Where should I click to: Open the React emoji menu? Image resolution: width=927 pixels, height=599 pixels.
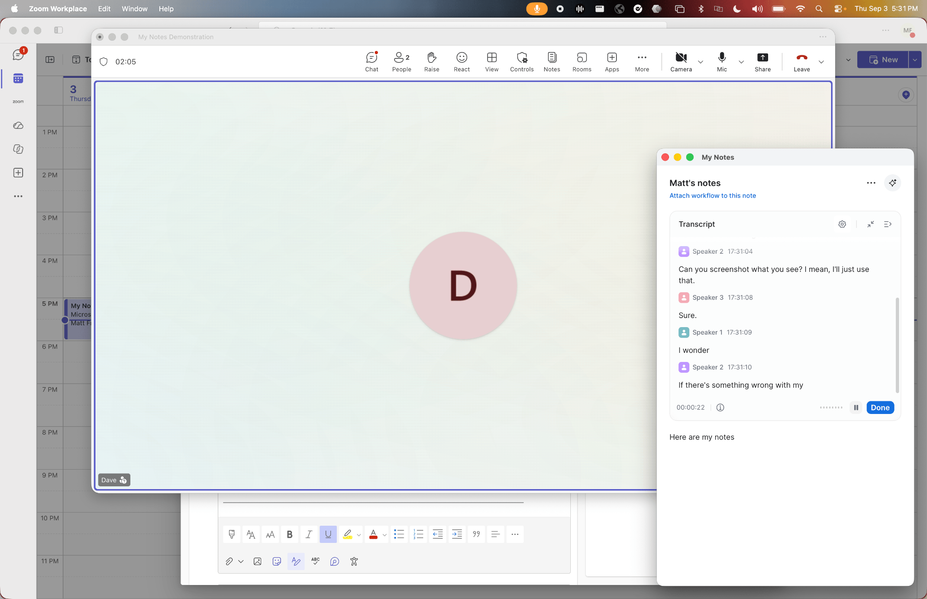(x=462, y=62)
